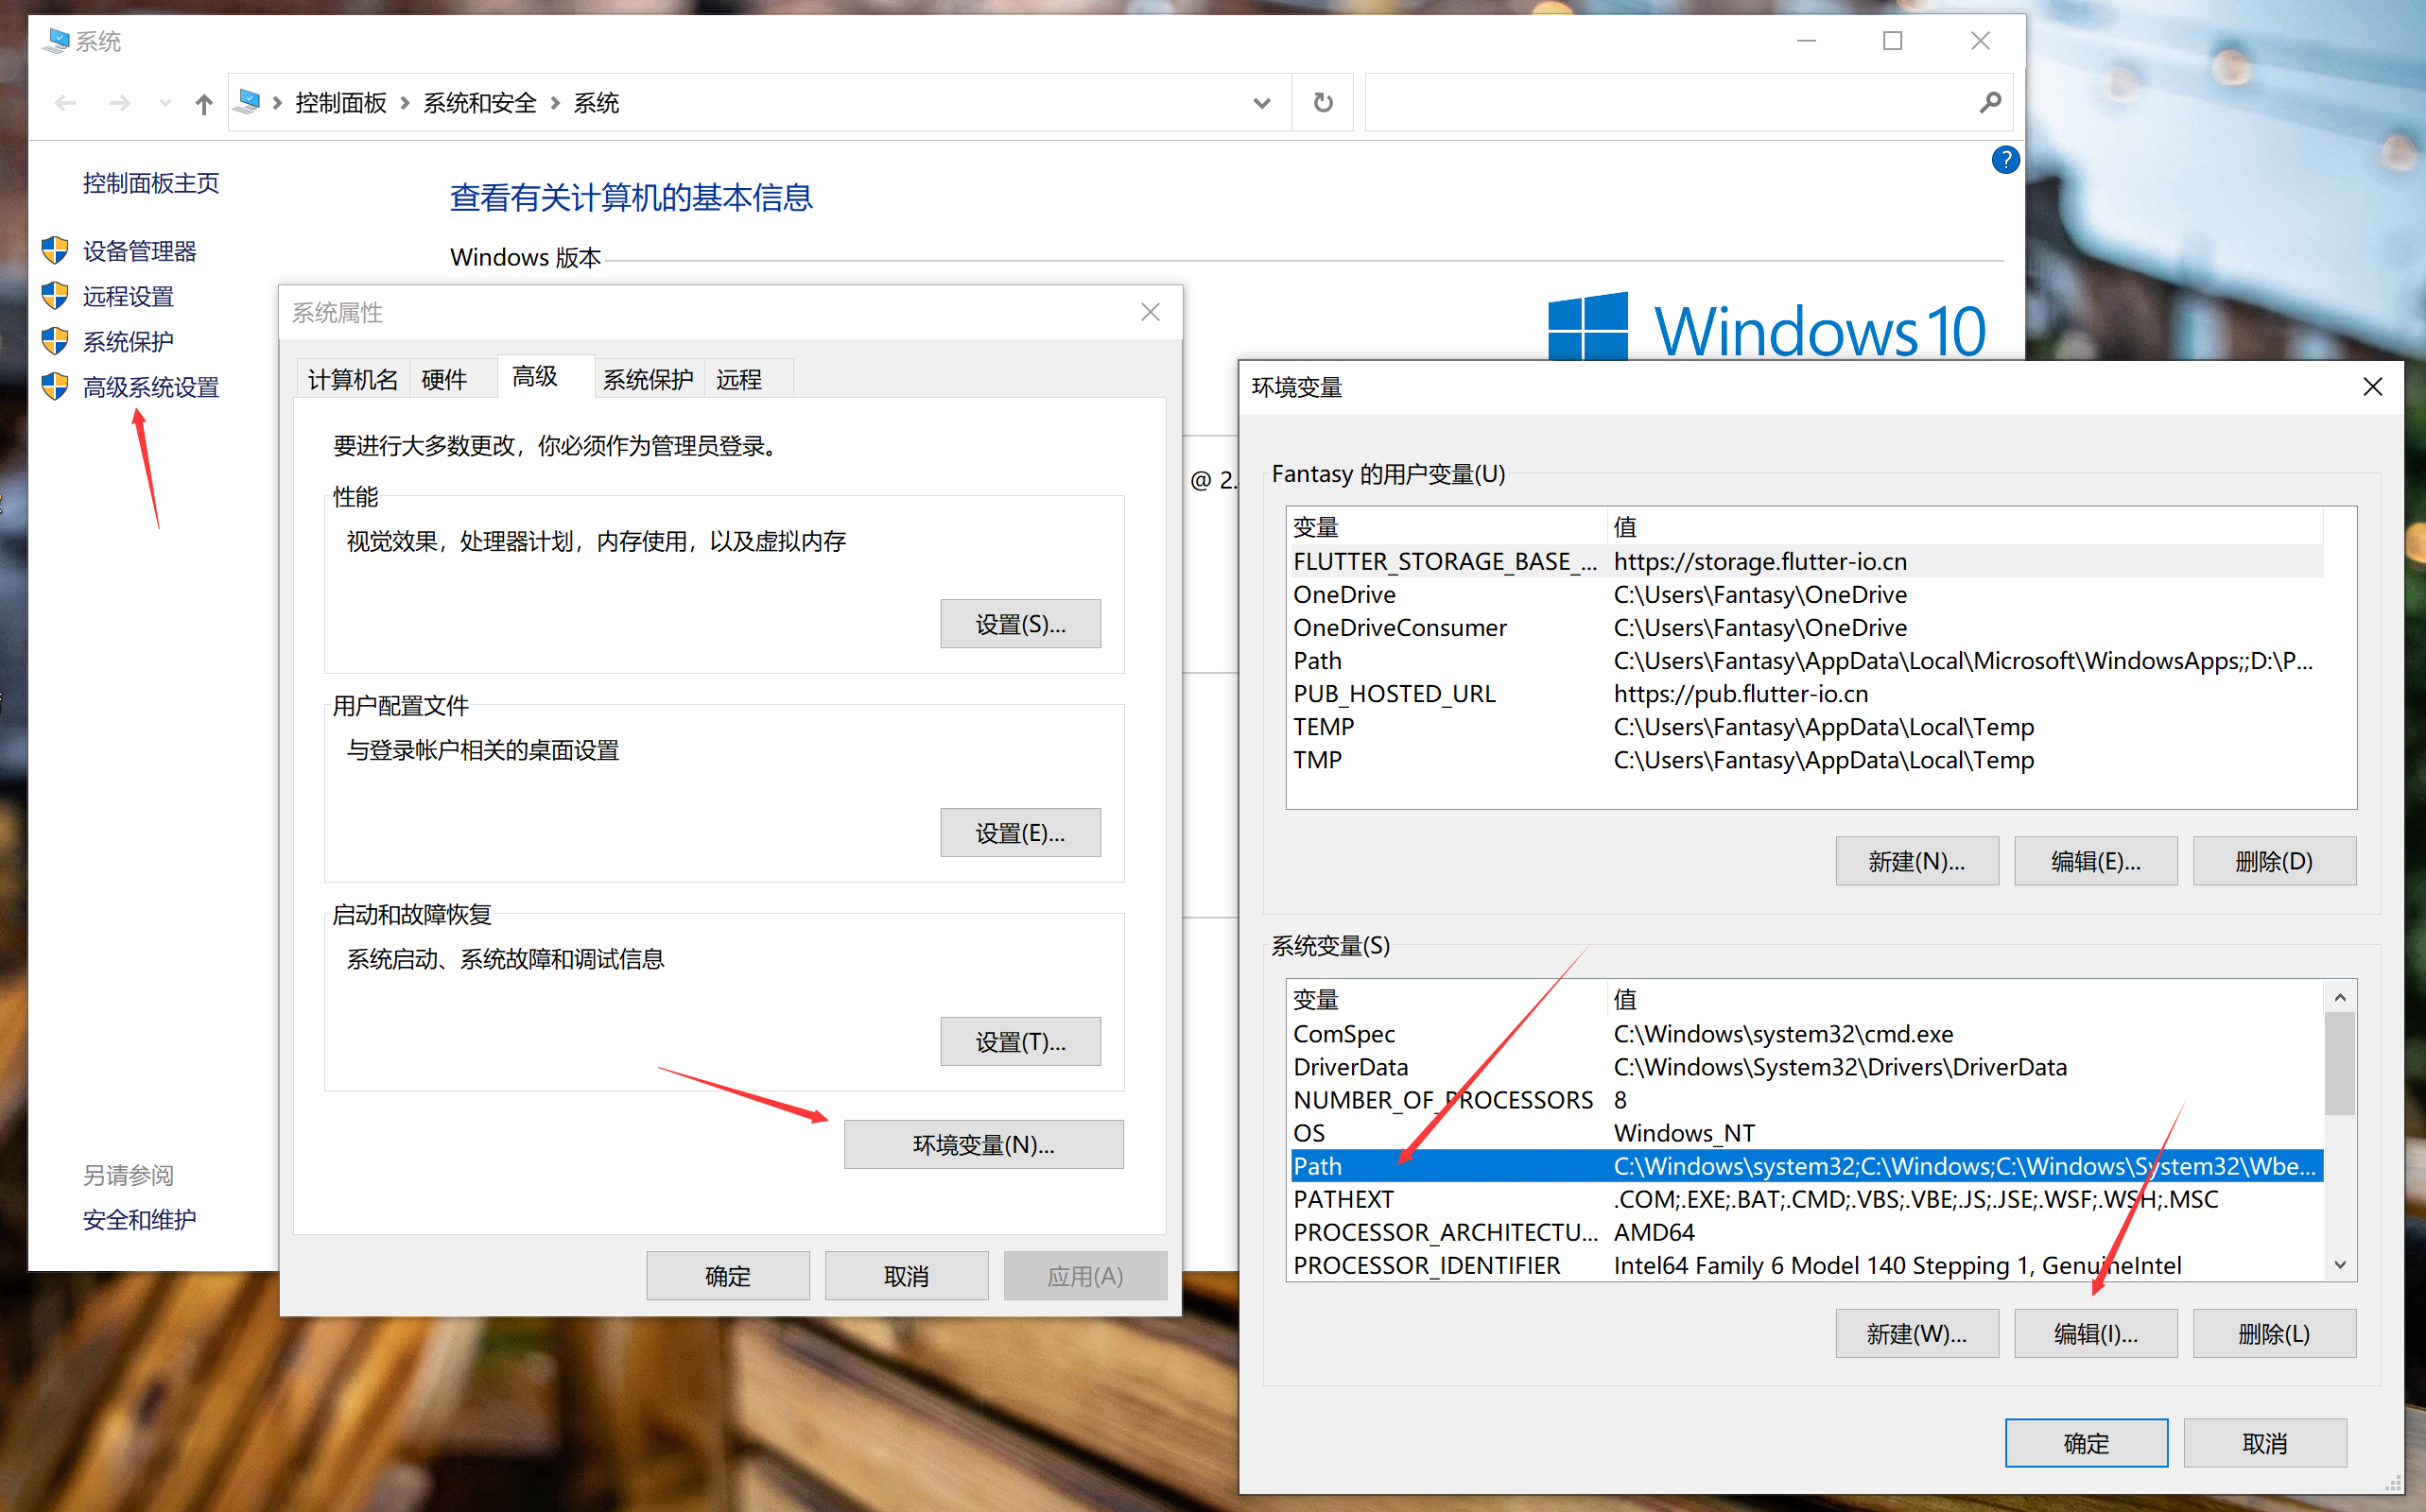Click 编辑(I)... for system variables

[x=2096, y=1333]
